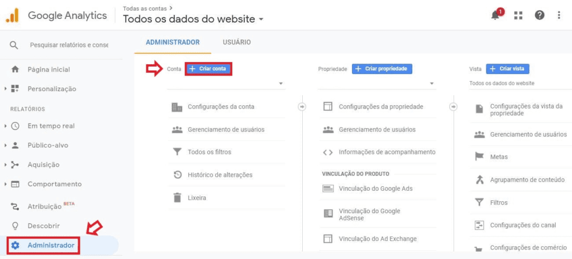Click the search magnifier icon
The height and width of the screenshot is (259, 572).
[14, 45]
